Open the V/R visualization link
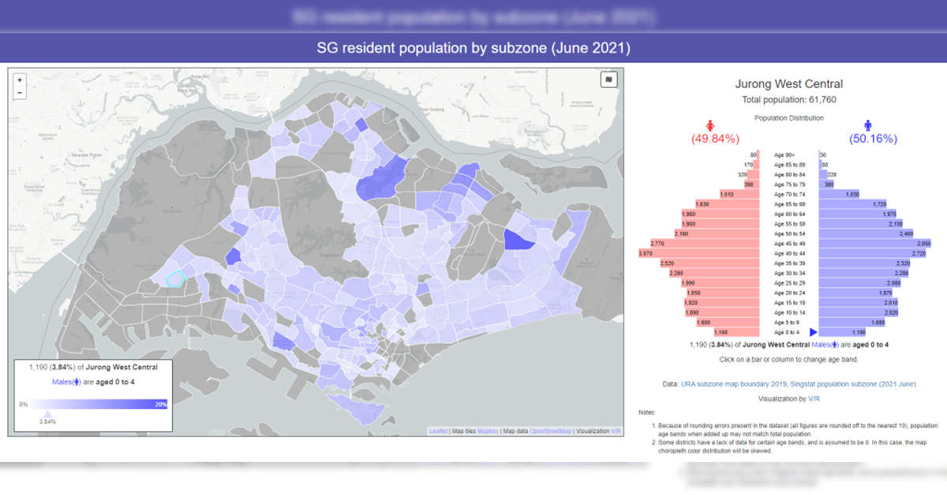Viewport: 947px width, 495px height. click(x=814, y=398)
